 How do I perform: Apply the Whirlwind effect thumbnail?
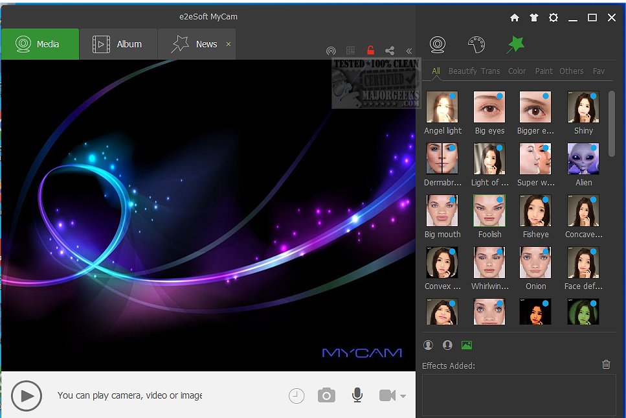point(489,262)
